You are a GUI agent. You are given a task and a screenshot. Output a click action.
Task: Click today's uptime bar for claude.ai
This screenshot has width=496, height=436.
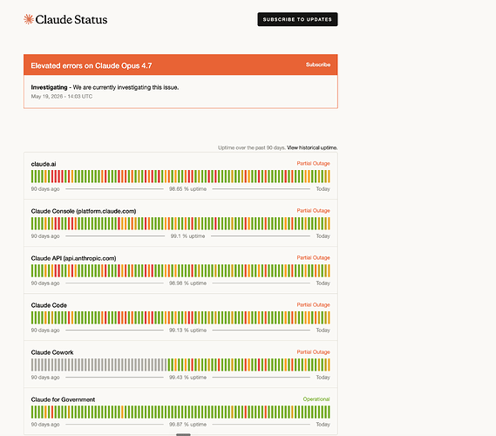329,176
